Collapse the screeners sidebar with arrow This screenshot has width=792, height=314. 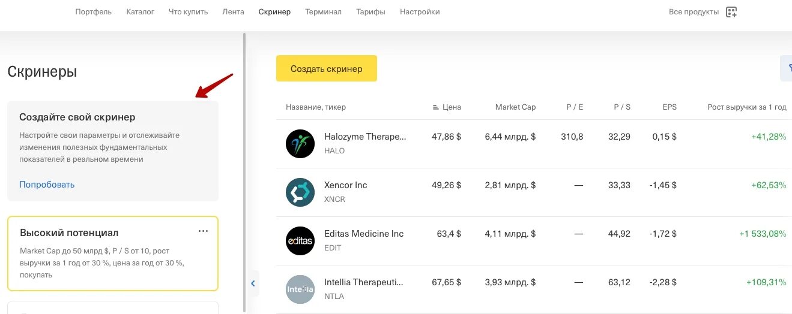click(x=253, y=283)
